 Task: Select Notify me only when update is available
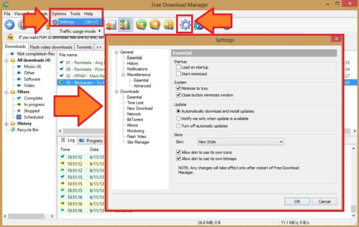[178, 118]
